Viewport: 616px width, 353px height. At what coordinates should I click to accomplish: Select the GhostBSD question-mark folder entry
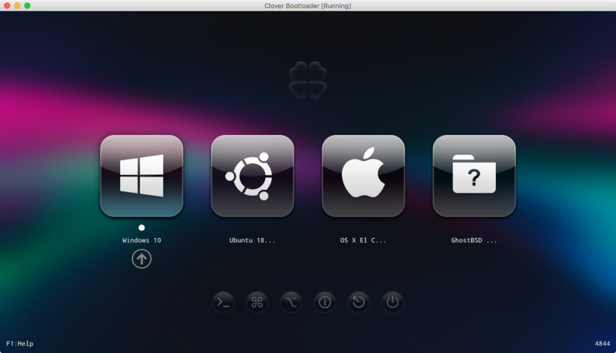(474, 176)
